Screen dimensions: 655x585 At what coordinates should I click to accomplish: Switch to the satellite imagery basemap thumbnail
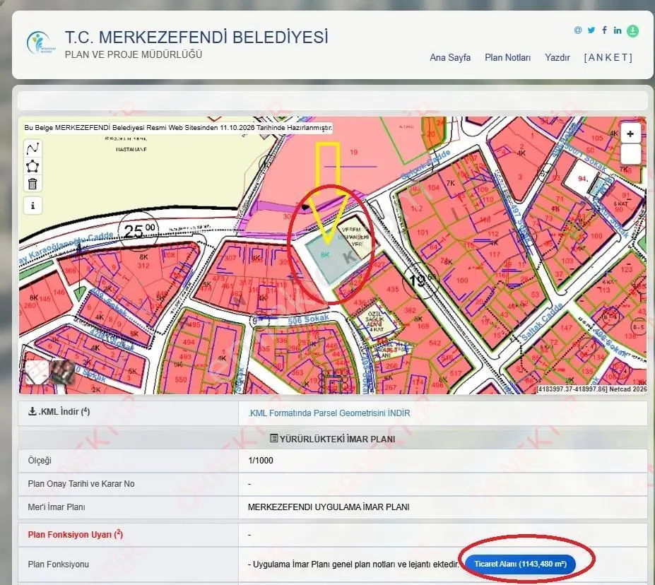pyautogui.click(x=62, y=372)
